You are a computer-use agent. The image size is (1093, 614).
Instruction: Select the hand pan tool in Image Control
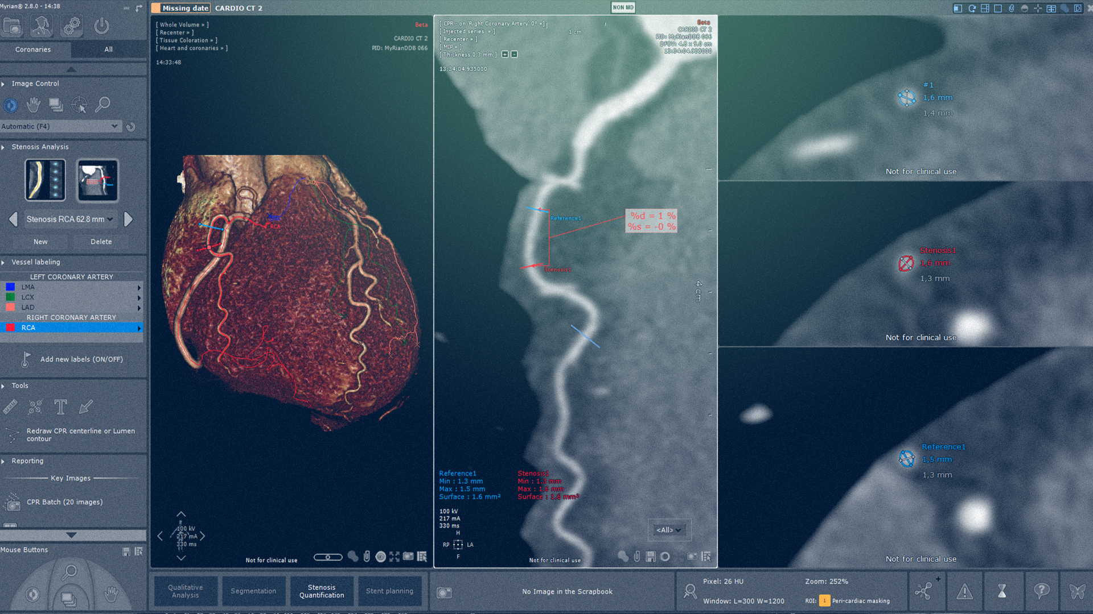pos(34,105)
